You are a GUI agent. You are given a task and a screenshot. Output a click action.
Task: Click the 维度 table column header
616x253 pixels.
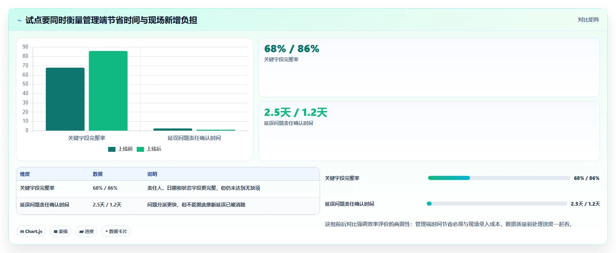25,174
